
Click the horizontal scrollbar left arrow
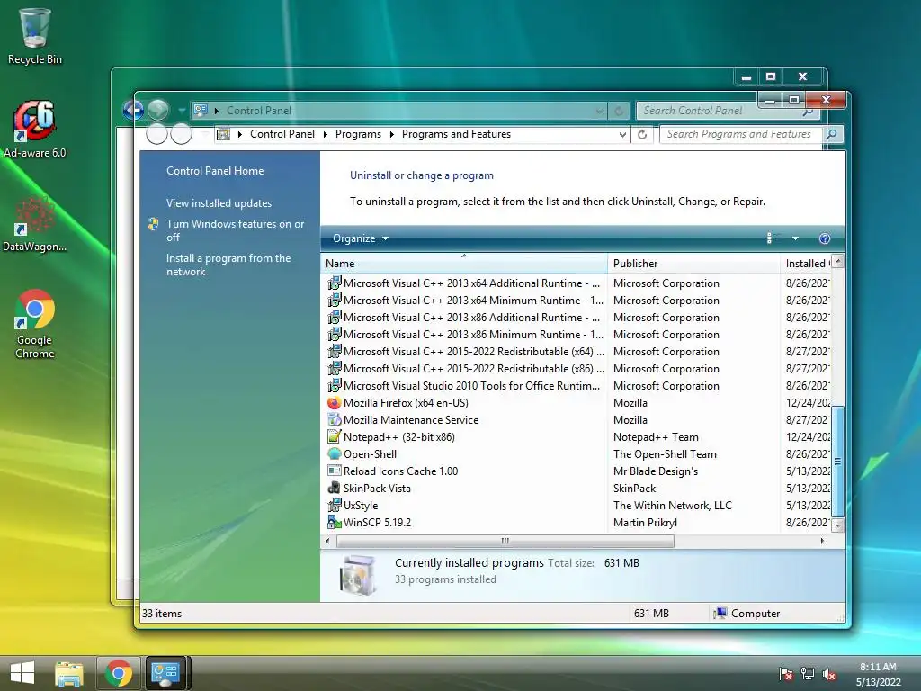click(x=327, y=541)
